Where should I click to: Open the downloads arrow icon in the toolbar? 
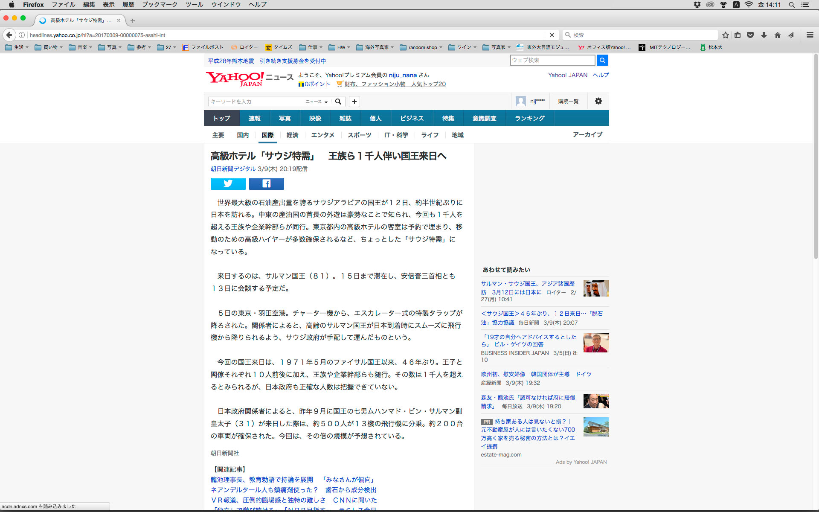764,35
